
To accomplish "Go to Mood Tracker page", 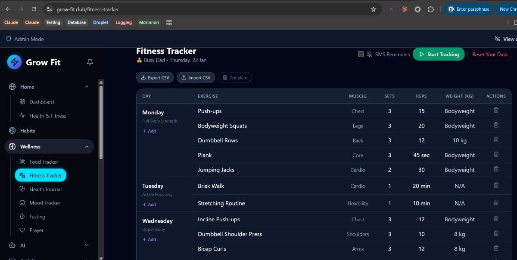I will [x=44, y=203].
